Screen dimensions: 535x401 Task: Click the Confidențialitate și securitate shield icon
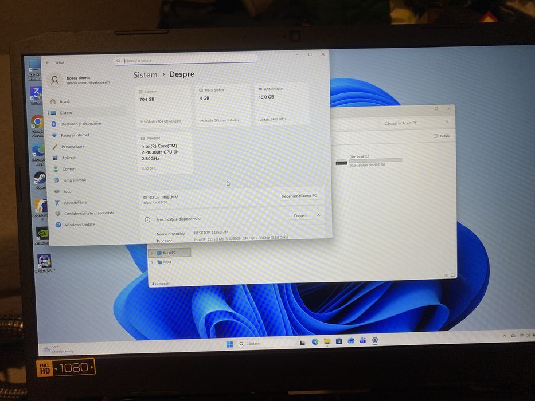click(x=58, y=214)
